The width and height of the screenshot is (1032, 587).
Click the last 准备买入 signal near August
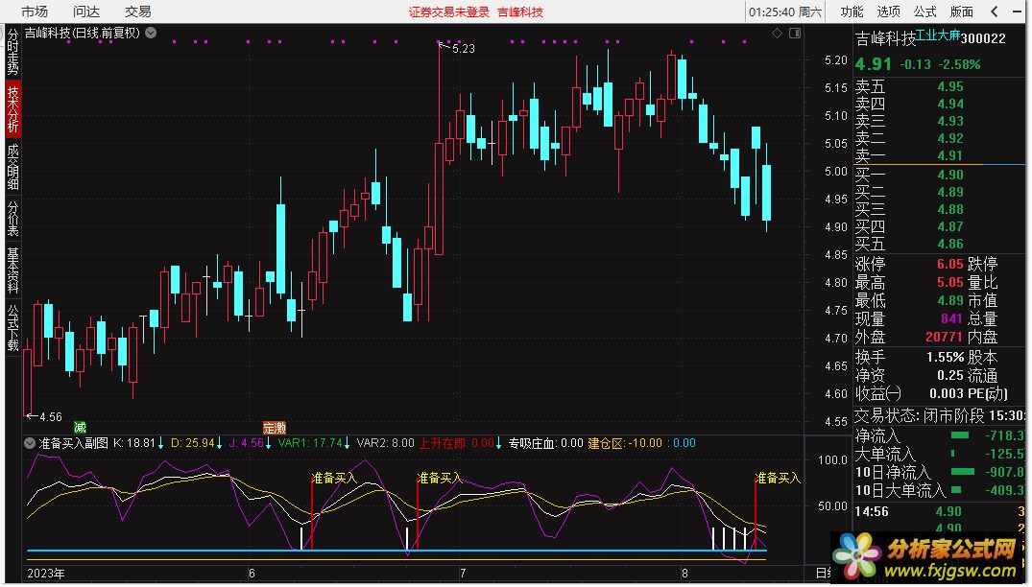778,478
